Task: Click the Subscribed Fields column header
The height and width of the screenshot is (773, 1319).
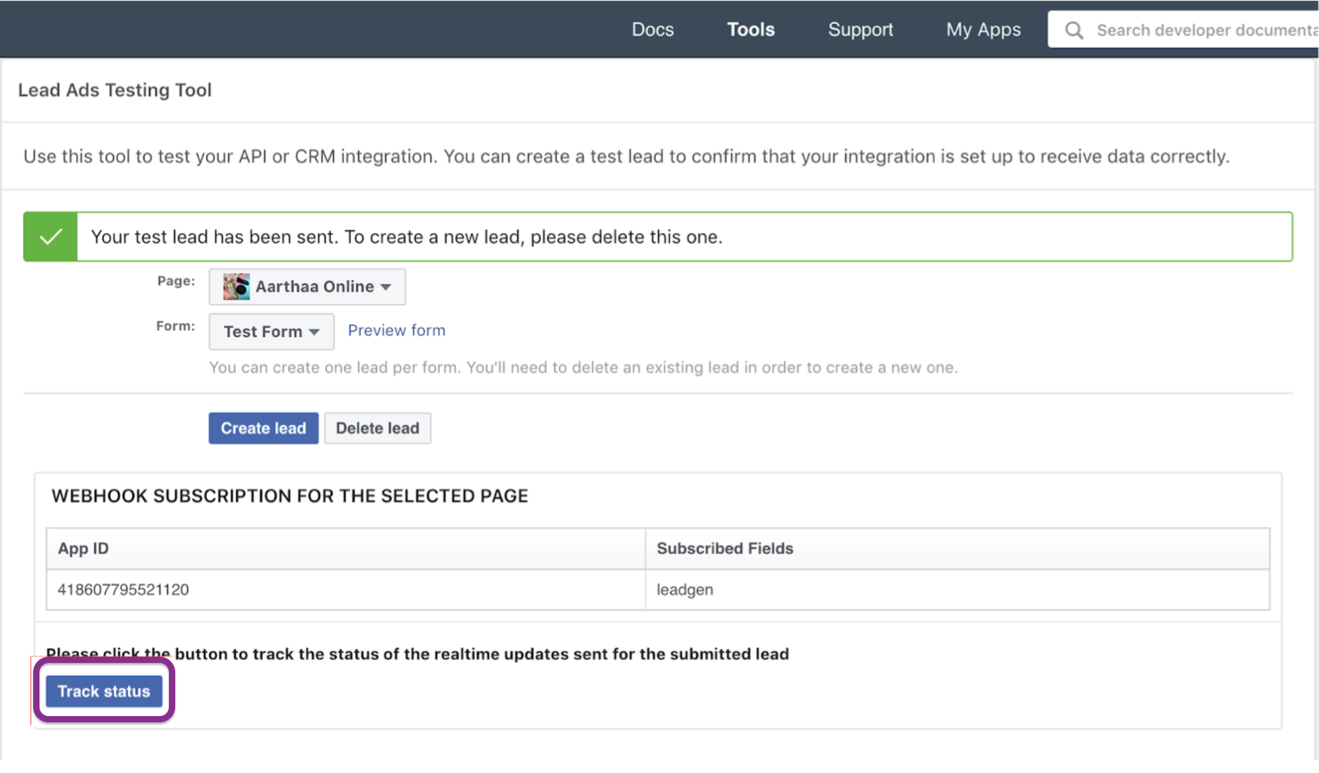Action: (x=725, y=548)
